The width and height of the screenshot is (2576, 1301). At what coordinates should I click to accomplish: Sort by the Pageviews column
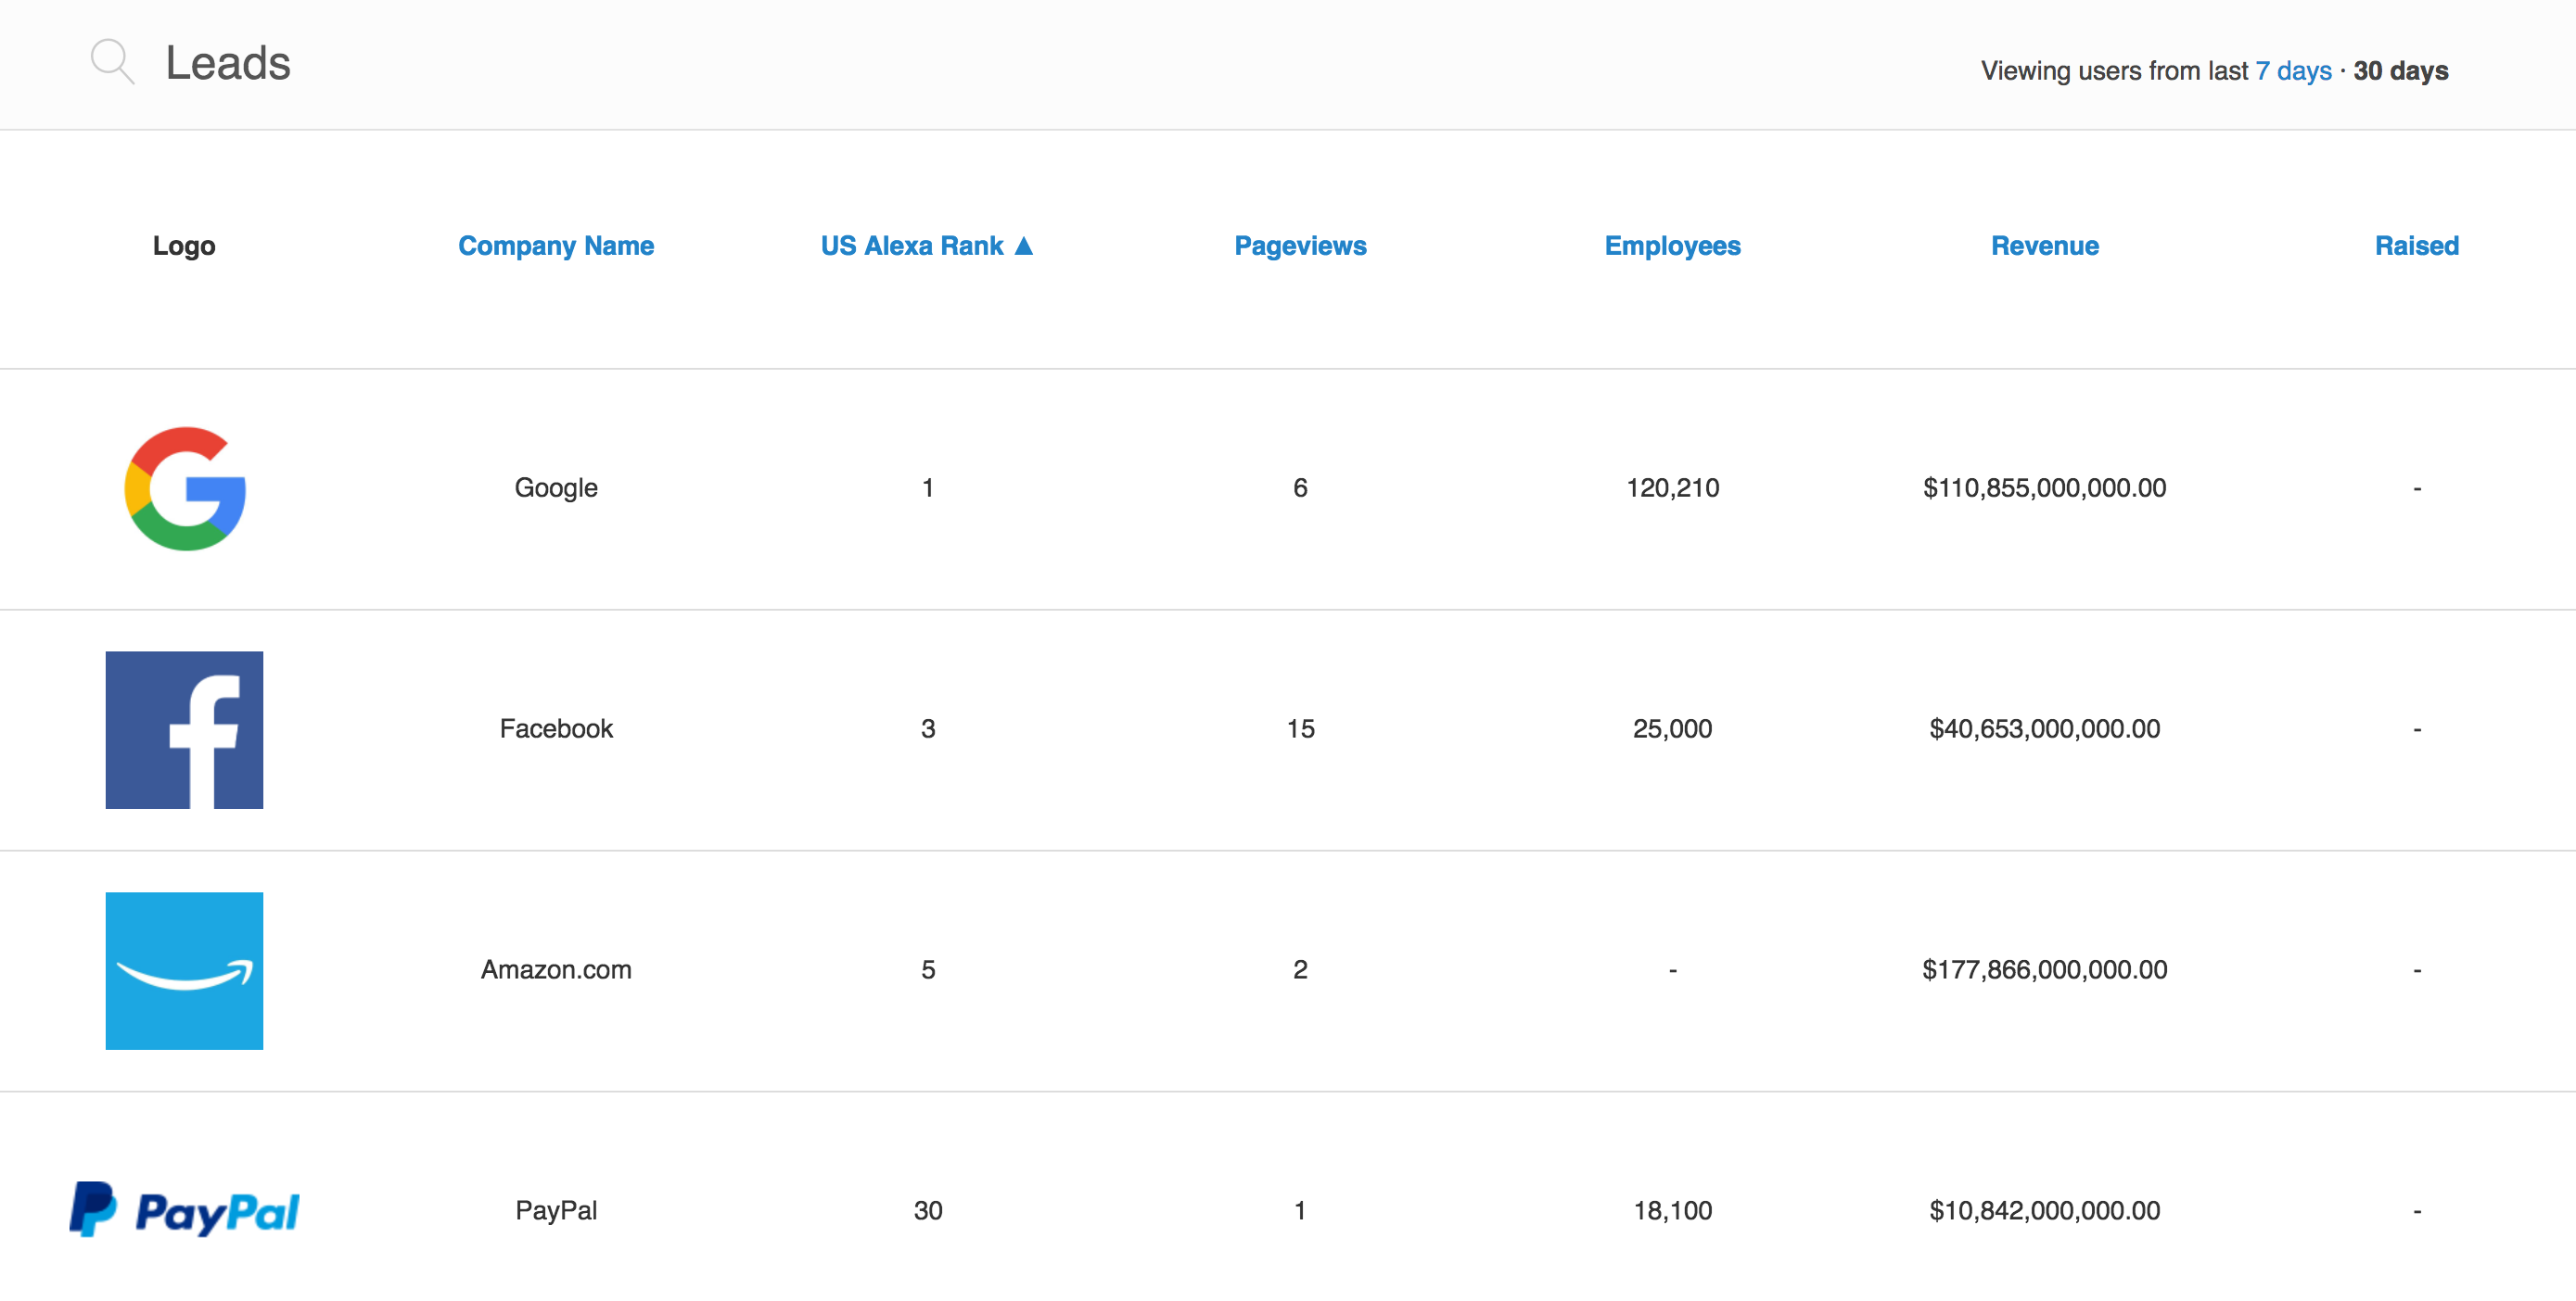[x=1300, y=246]
